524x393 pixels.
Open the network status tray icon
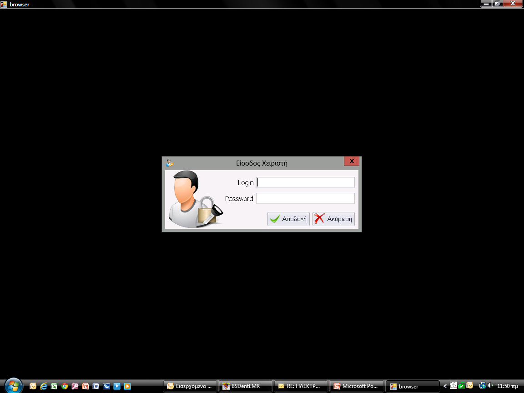(x=482, y=385)
